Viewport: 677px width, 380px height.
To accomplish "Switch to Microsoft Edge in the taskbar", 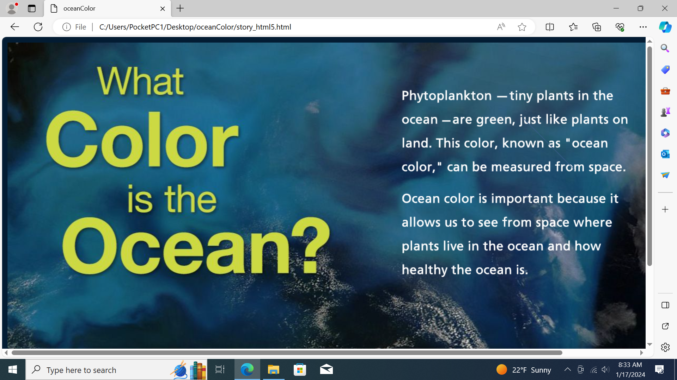I will (247, 369).
